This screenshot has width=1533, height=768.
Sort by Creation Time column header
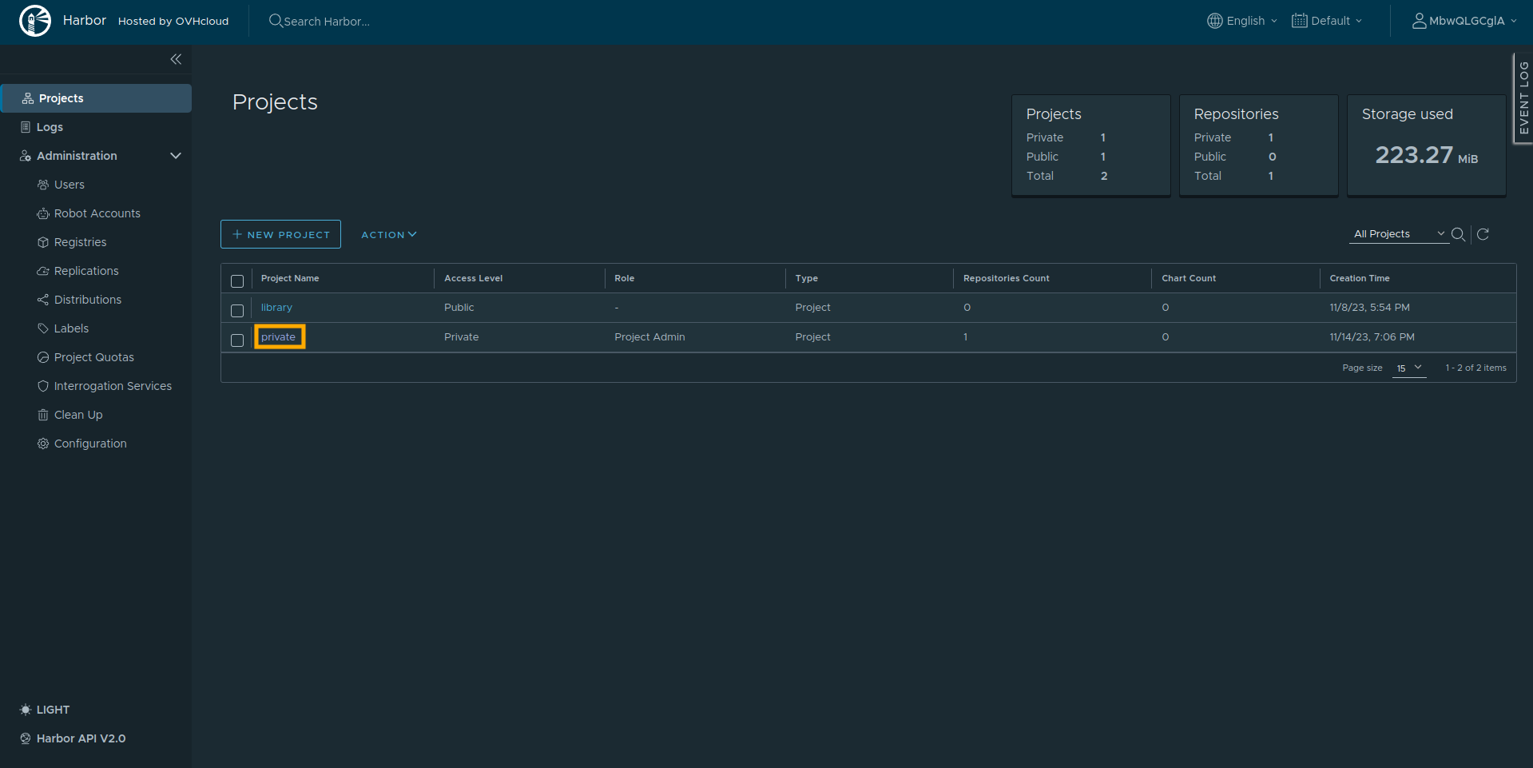[1360, 278]
